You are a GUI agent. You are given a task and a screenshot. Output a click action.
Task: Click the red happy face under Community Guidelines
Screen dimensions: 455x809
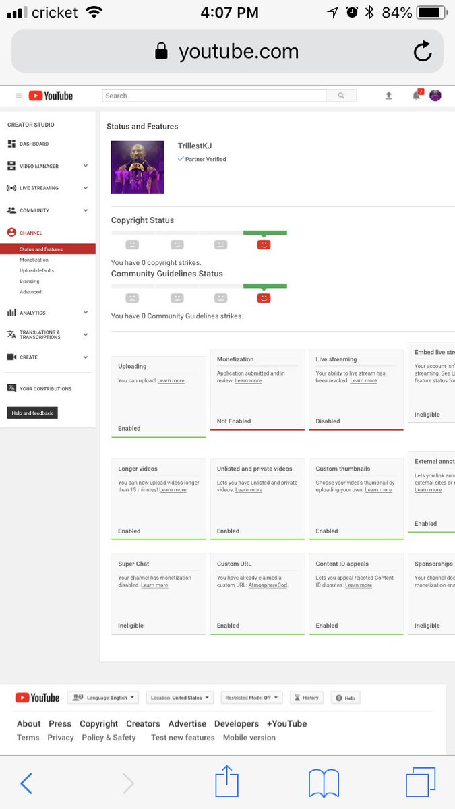264,298
